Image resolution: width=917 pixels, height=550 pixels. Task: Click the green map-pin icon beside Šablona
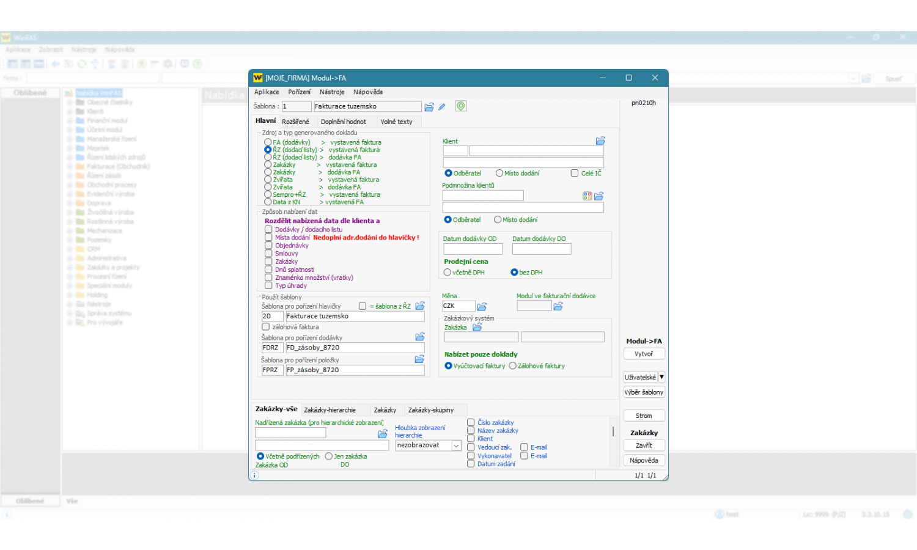point(460,106)
